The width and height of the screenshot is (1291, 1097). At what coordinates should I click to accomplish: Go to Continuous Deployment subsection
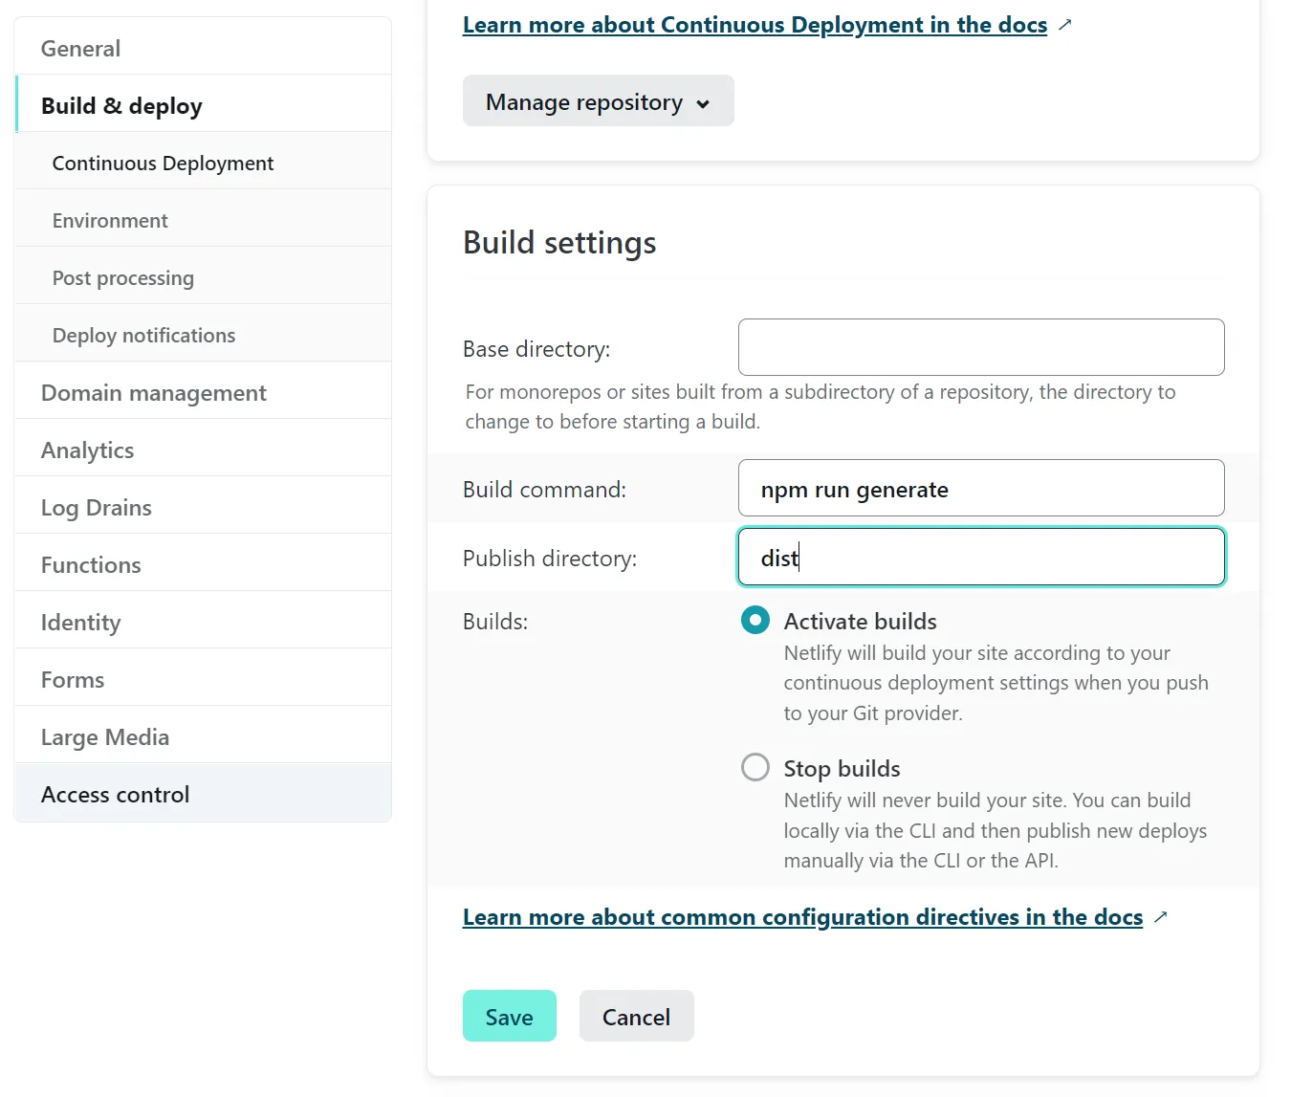203,163
